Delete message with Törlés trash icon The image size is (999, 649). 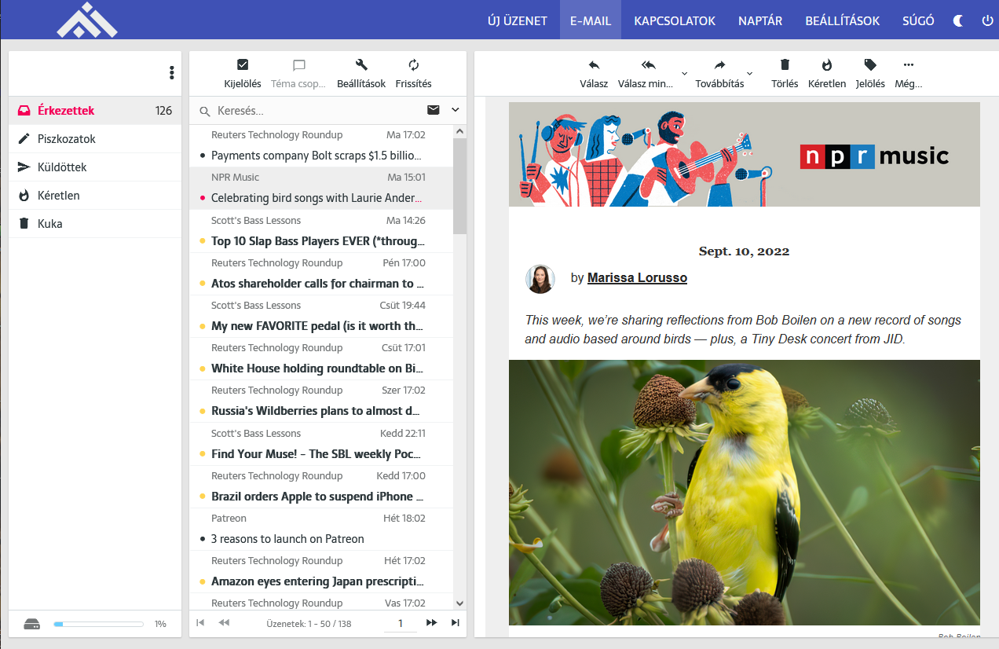tap(785, 65)
